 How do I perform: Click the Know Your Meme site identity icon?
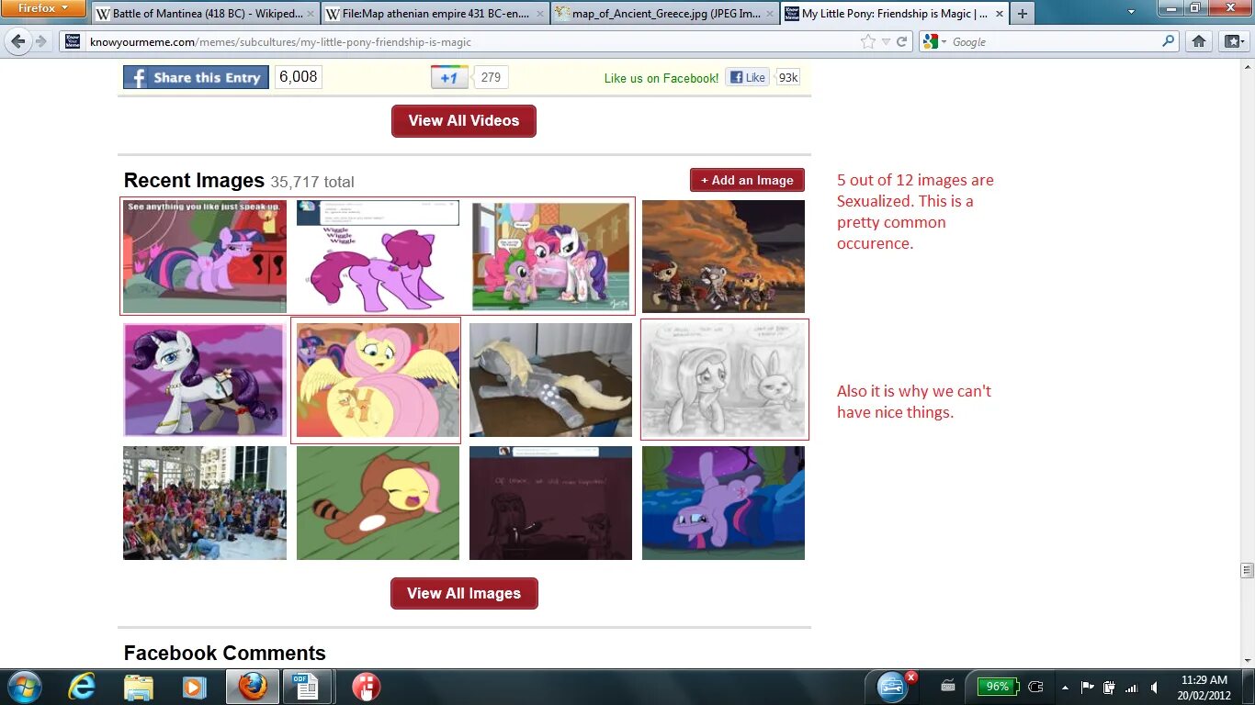point(73,41)
